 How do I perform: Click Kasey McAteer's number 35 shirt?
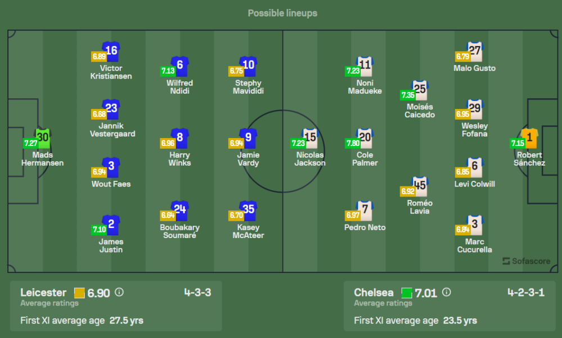click(248, 209)
